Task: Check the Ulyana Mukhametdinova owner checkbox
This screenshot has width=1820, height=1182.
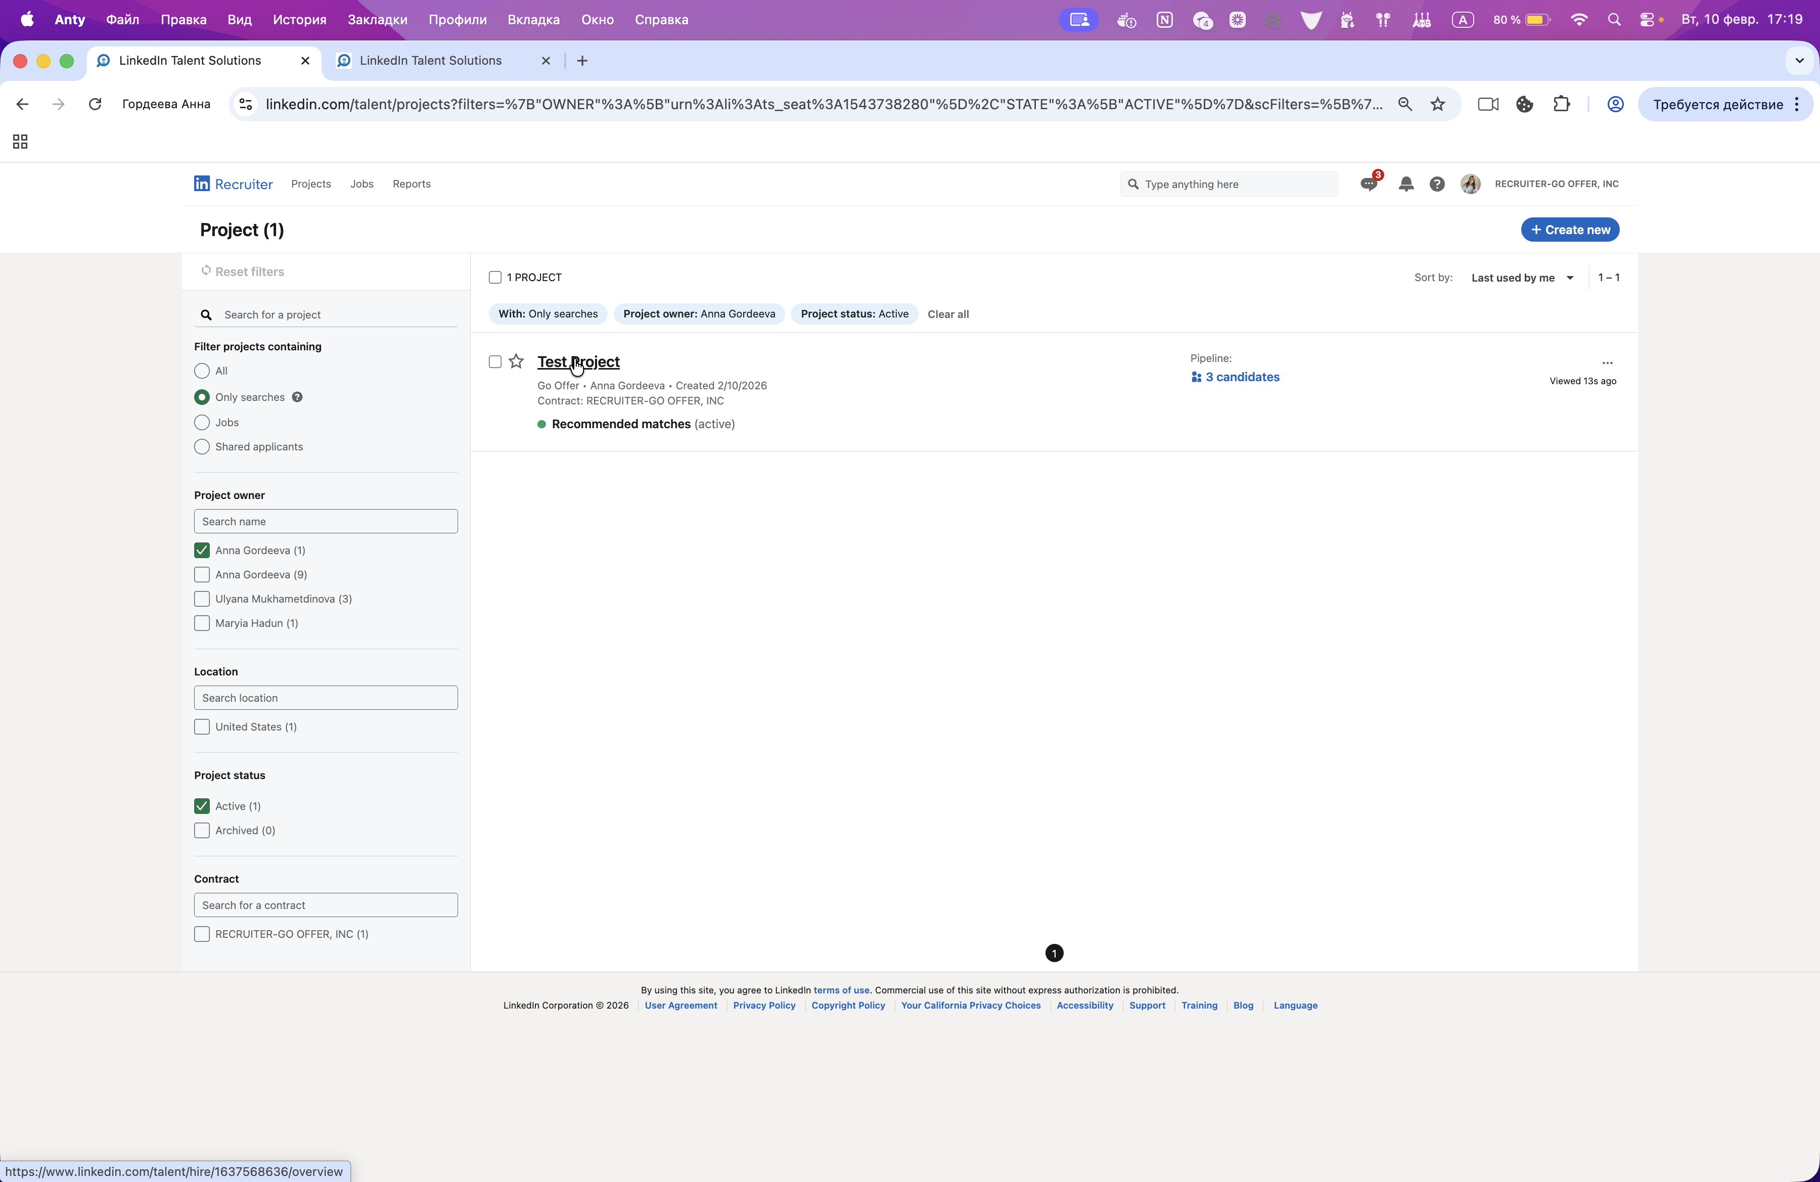Action: (202, 600)
